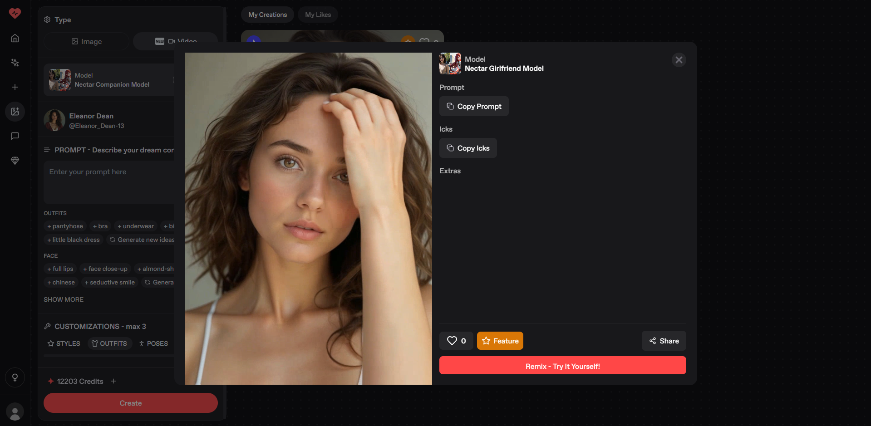Click Remix - Try It Yourself!
The image size is (871, 426).
[x=563, y=366]
